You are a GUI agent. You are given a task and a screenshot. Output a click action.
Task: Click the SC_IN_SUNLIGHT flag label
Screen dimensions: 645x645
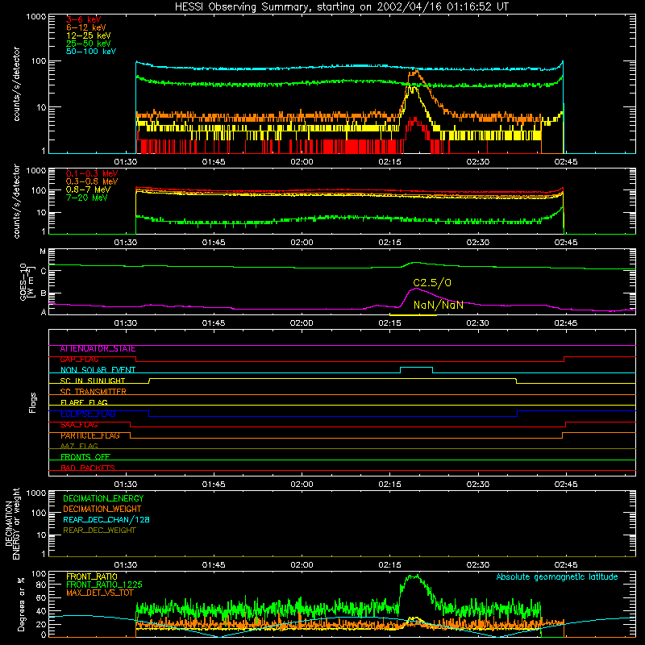click(x=93, y=381)
